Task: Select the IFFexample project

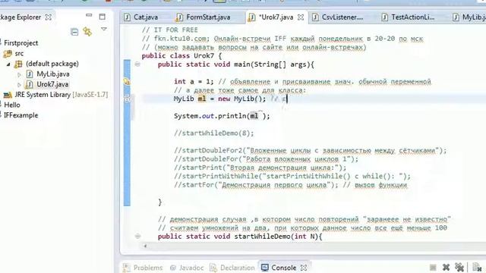Action: [21, 115]
